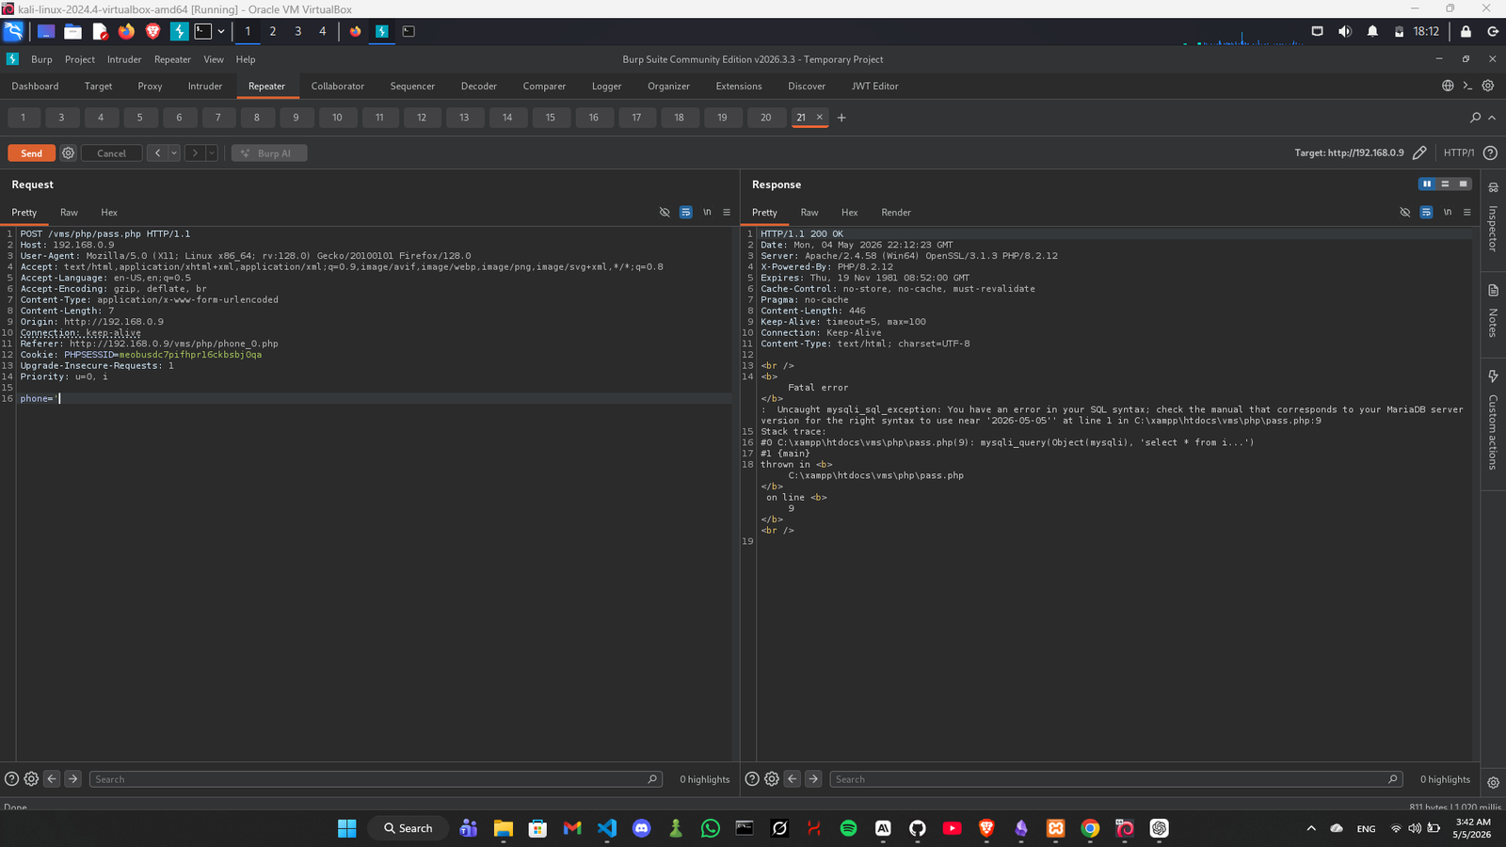Open the JWT Editor tab
1506x847 pixels.
click(874, 86)
